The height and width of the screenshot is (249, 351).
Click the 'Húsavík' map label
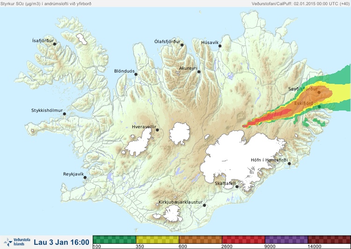click(210, 43)
